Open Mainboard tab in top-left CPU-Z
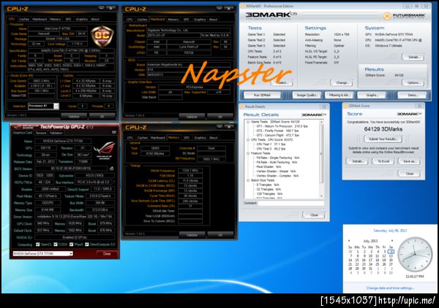The width and height of the screenshot is (439, 308). (40, 19)
